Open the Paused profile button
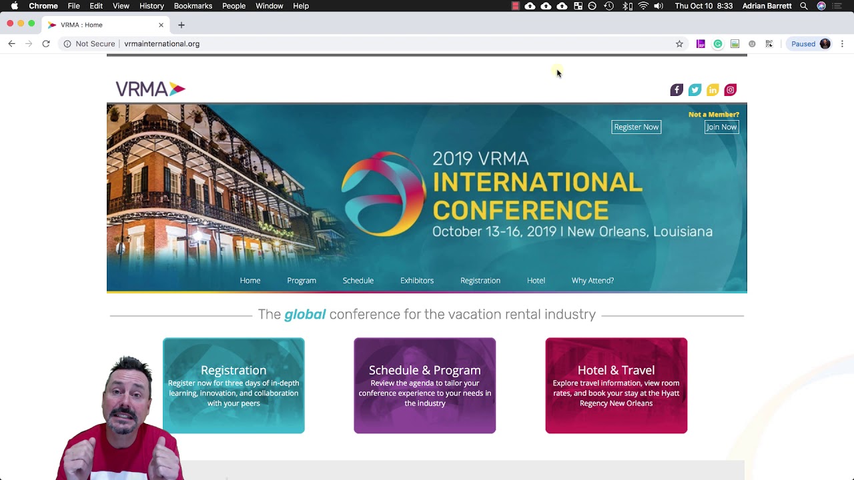This screenshot has width=854, height=480. pos(811,44)
